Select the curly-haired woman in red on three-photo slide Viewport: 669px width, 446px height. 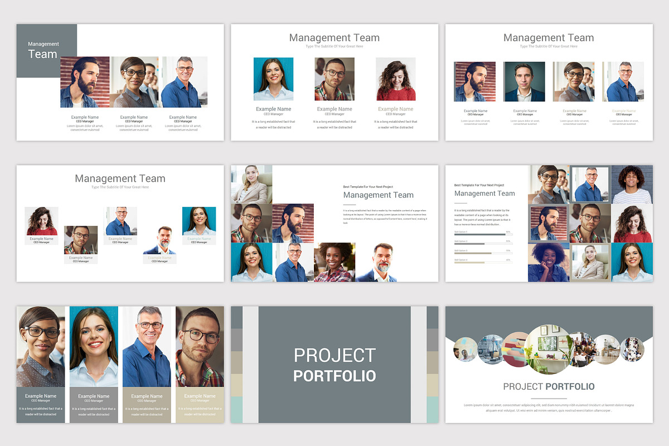[395, 79]
